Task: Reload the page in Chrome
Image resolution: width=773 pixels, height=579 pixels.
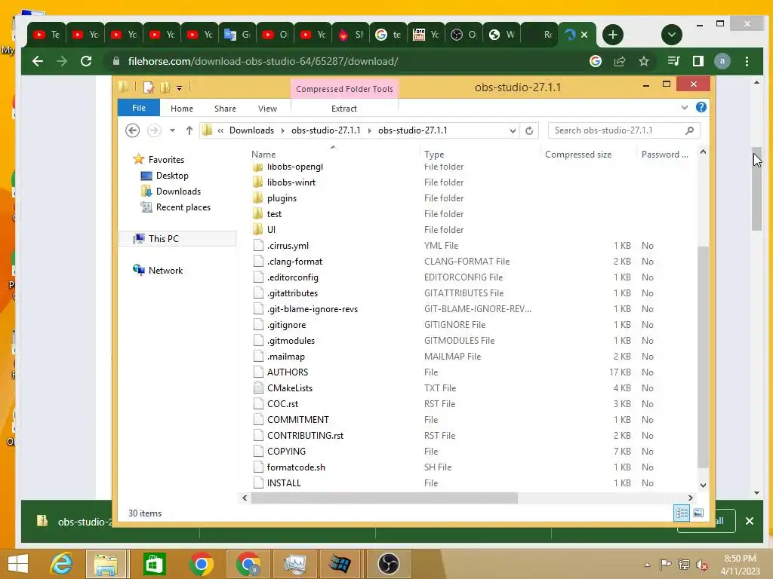Action: (x=86, y=61)
